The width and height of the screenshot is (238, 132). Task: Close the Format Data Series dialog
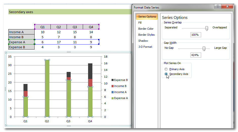(x=228, y=7)
